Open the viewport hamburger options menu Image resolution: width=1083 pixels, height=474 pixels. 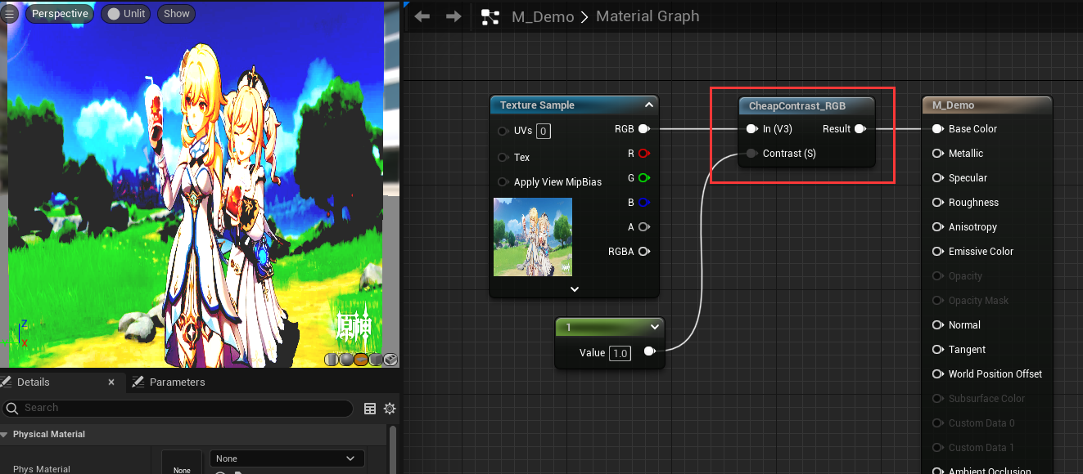10,14
